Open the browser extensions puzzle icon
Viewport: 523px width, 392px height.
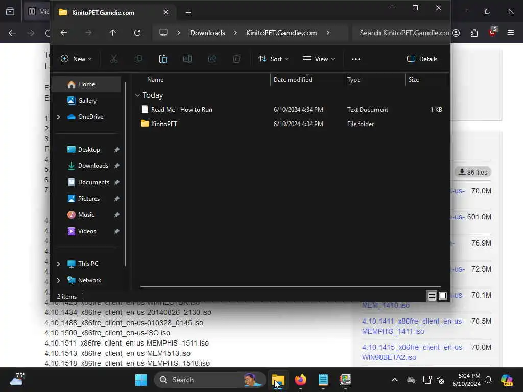pos(474,33)
